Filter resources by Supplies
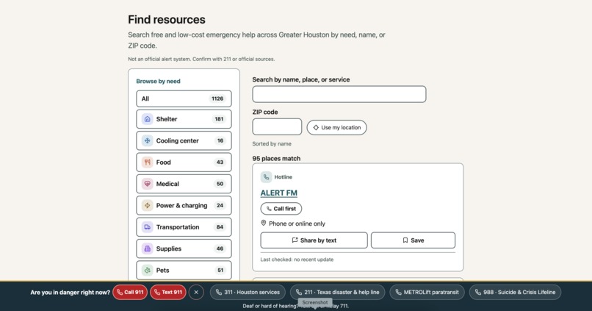 click(x=184, y=249)
